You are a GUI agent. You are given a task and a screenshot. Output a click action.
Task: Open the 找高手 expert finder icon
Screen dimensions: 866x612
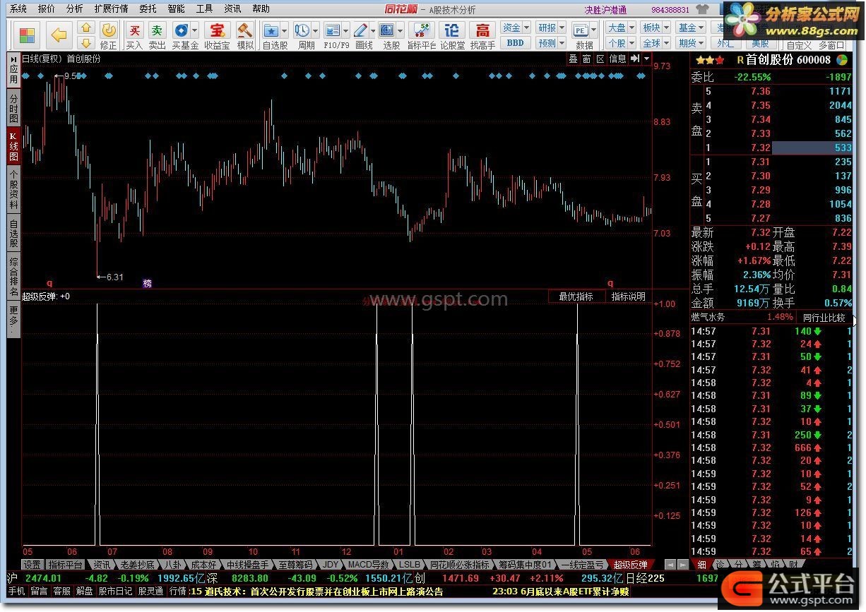(x=482, y=35)
